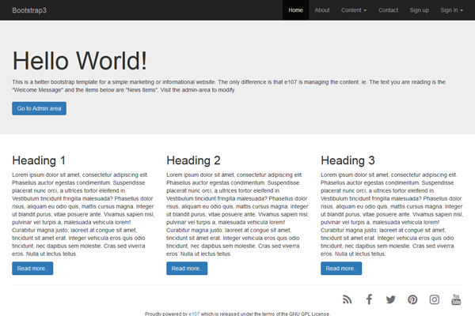Expand the Content dropdown menu
This screenshot has height=316, width=475.
(354, 10)
